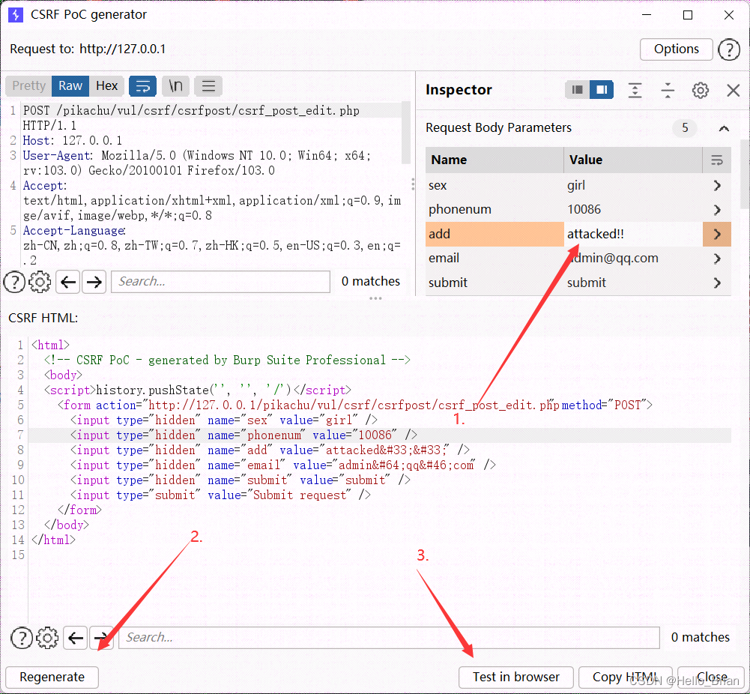Go to previous match in request search
750x694 pixels.
click(68, 282)
